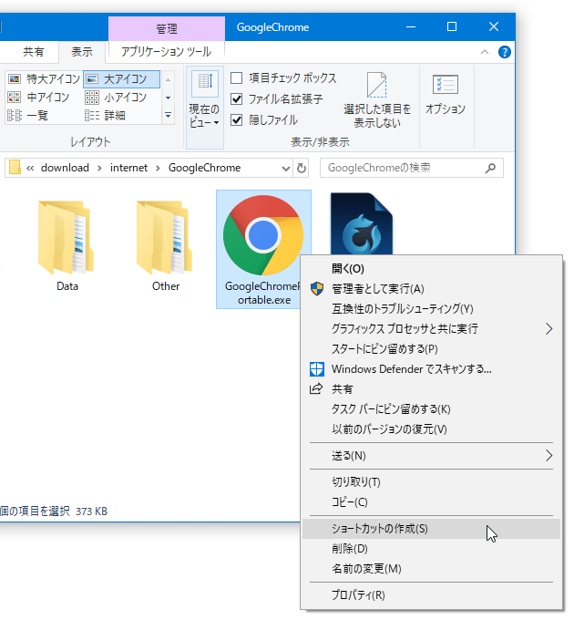Viewport: 574px width, 620px height.
Task: Select small icons layout (小アイコン)
Action: (116, 98)
